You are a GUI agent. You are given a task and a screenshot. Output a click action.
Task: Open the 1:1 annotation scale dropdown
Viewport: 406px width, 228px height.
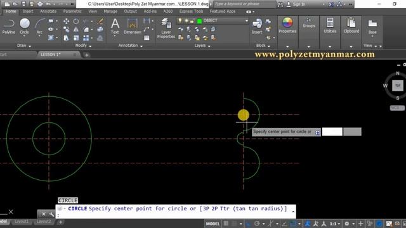[335, 224]
